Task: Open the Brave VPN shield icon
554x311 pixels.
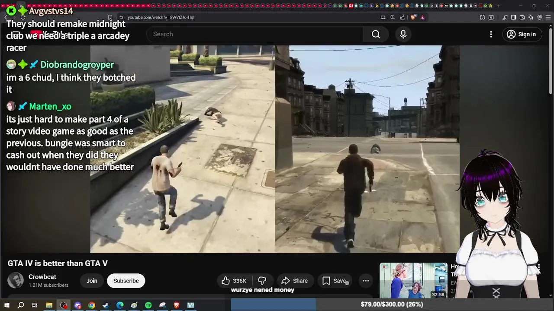Action: (x=539, y=17)
